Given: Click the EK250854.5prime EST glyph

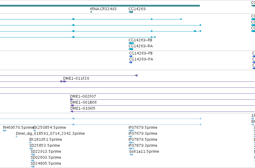Looking at the screenshot, I should 34,131.
